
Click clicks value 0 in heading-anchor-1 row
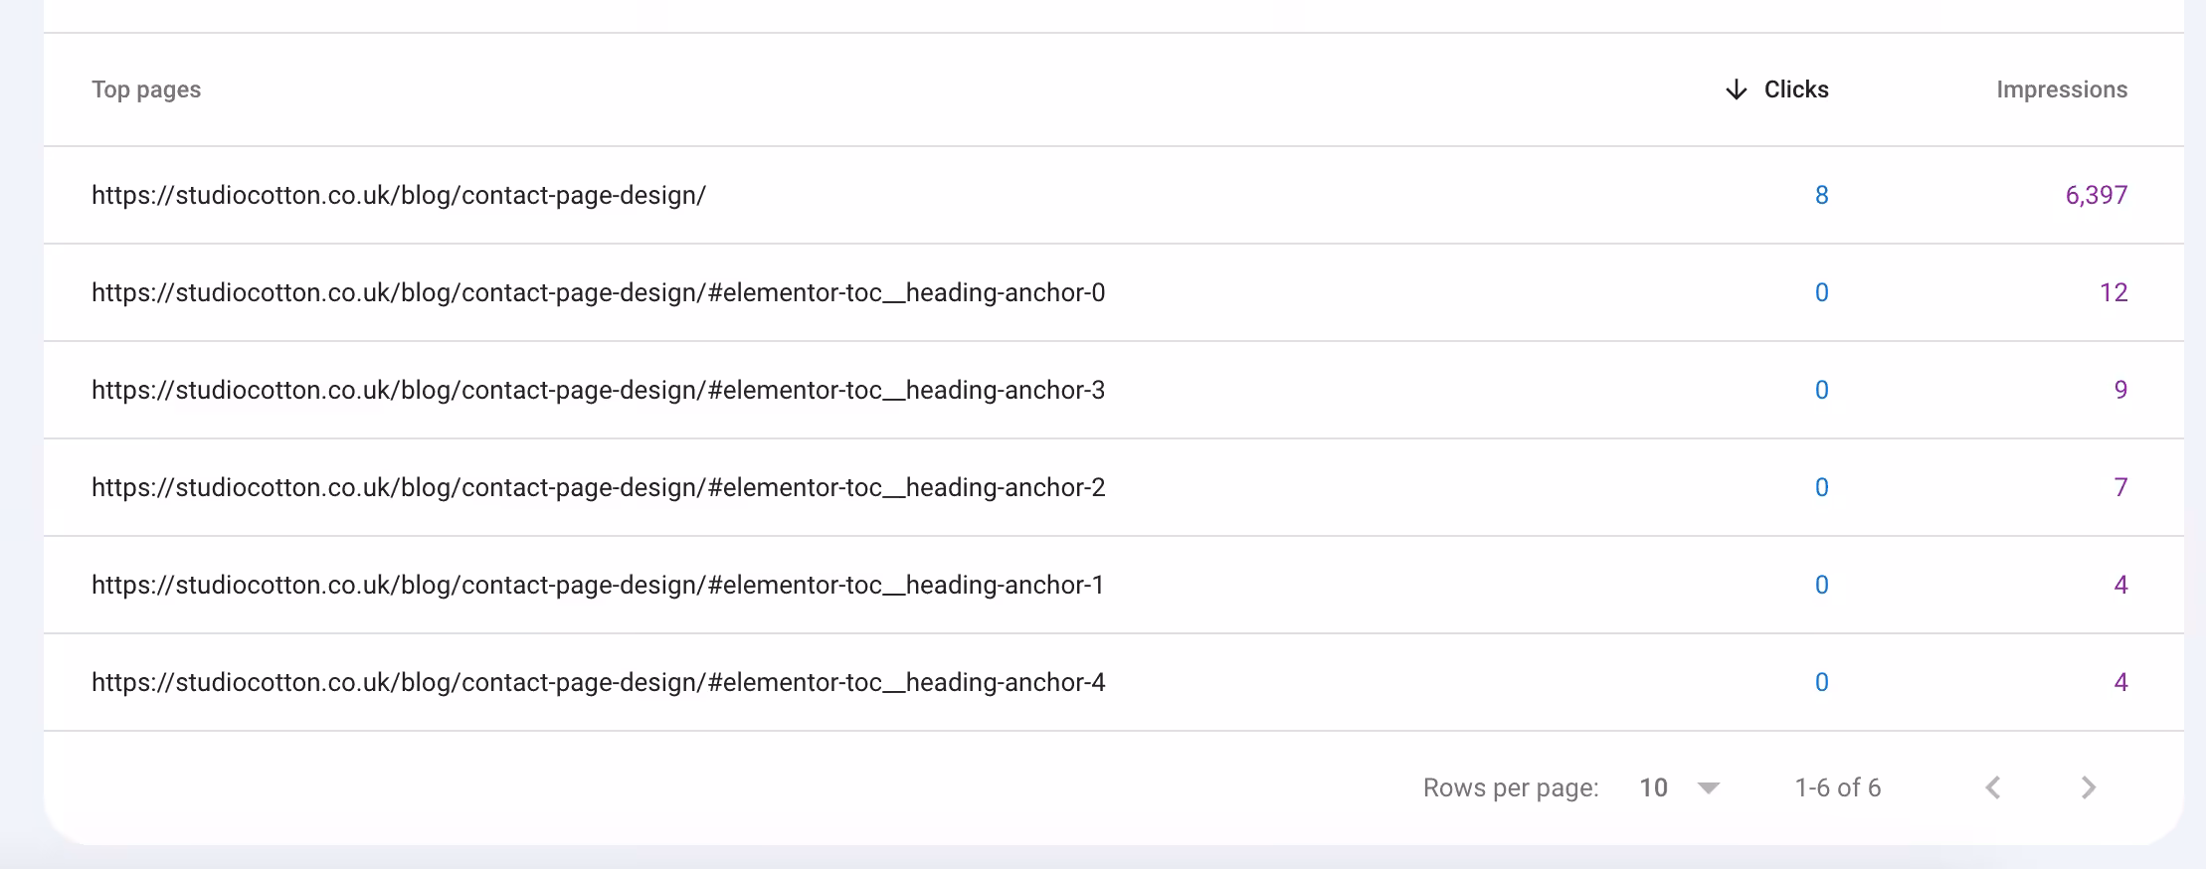click(1821, 585)
